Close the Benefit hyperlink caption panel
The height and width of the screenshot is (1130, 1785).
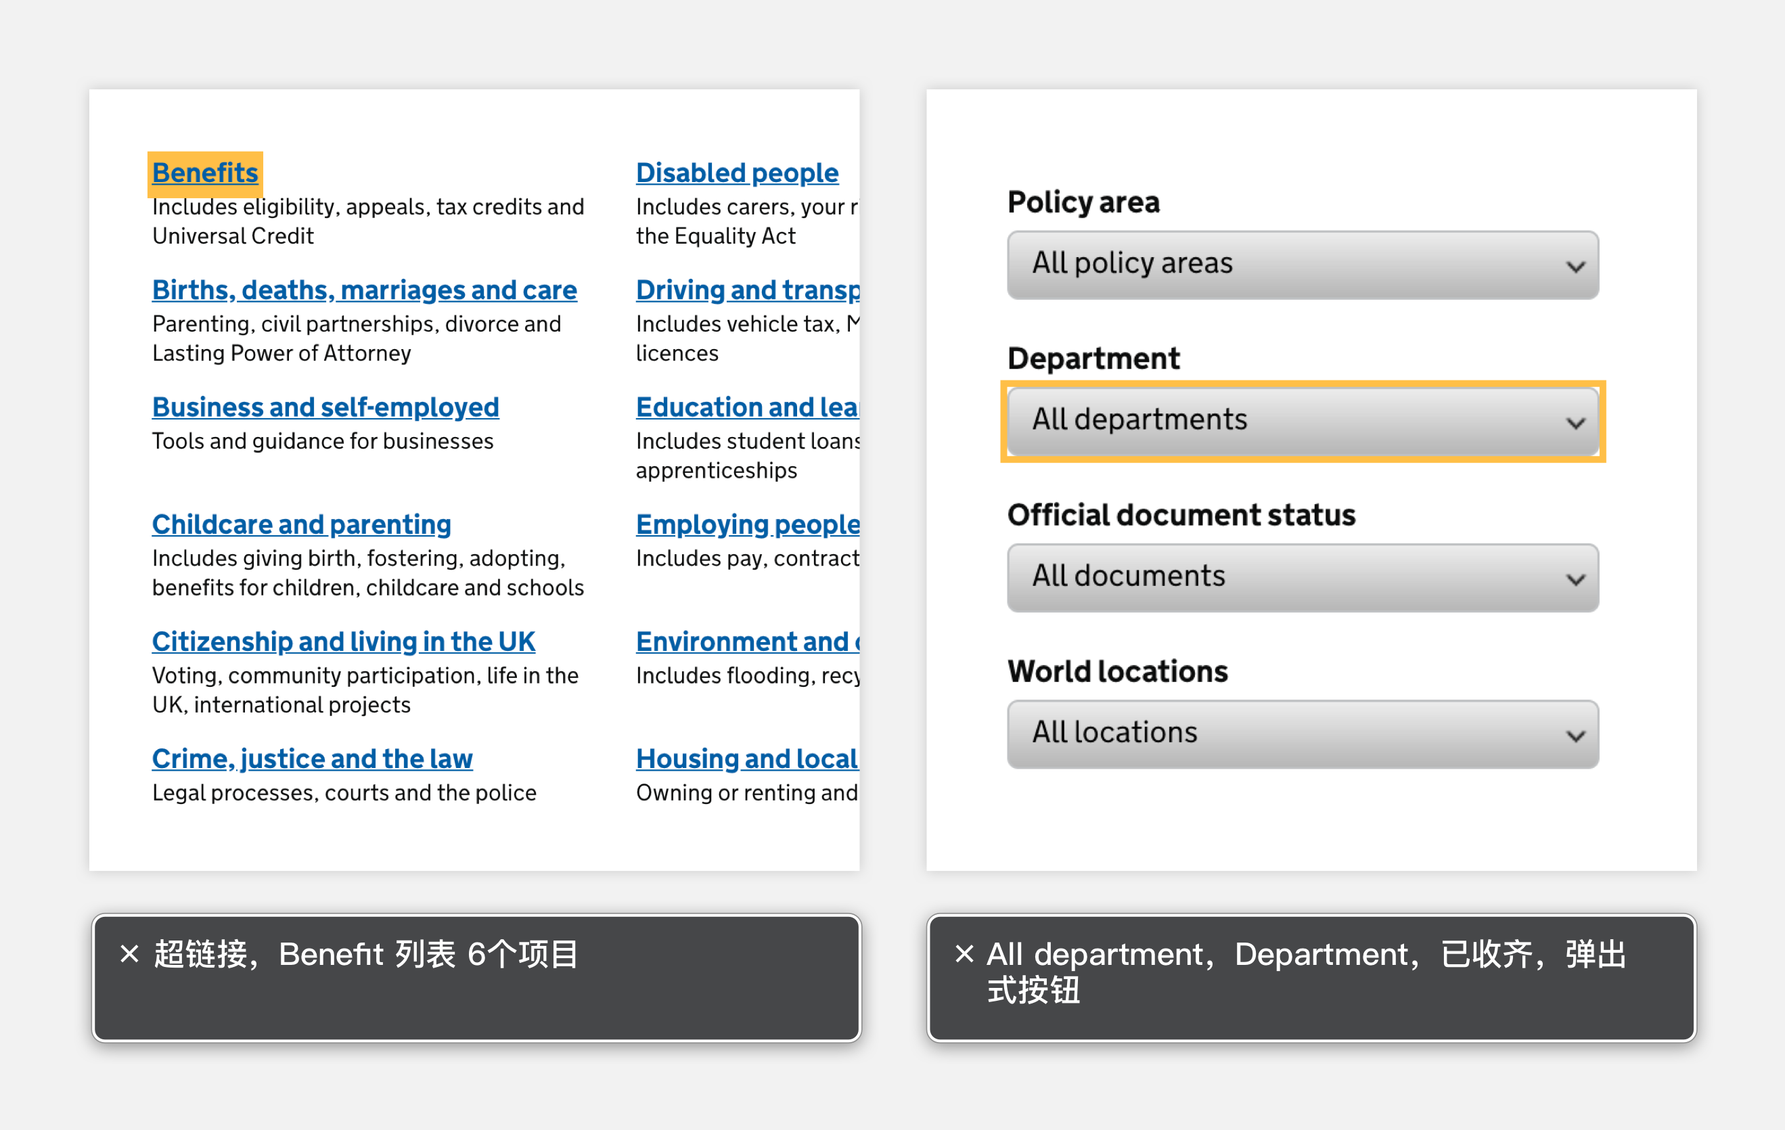(x=129, y=953)
